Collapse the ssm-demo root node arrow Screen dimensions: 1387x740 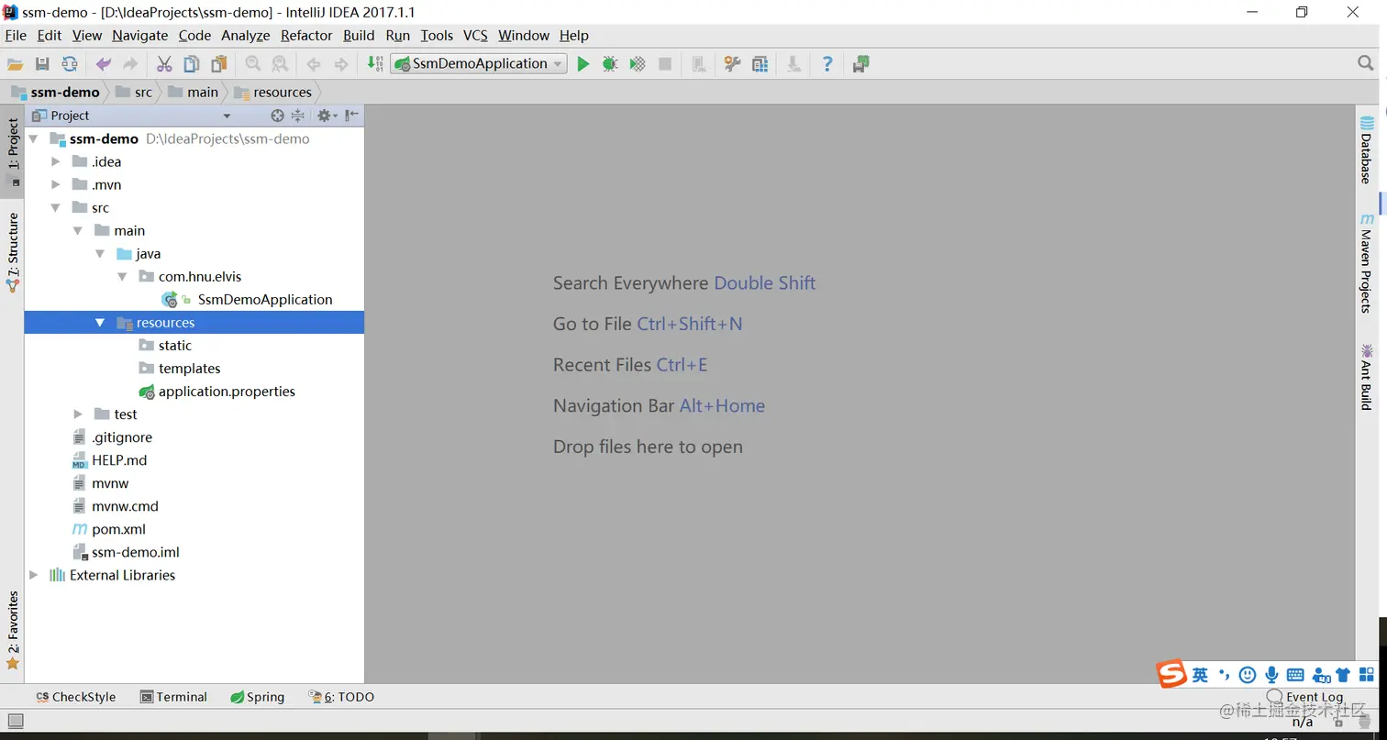(x=34, y=139)
